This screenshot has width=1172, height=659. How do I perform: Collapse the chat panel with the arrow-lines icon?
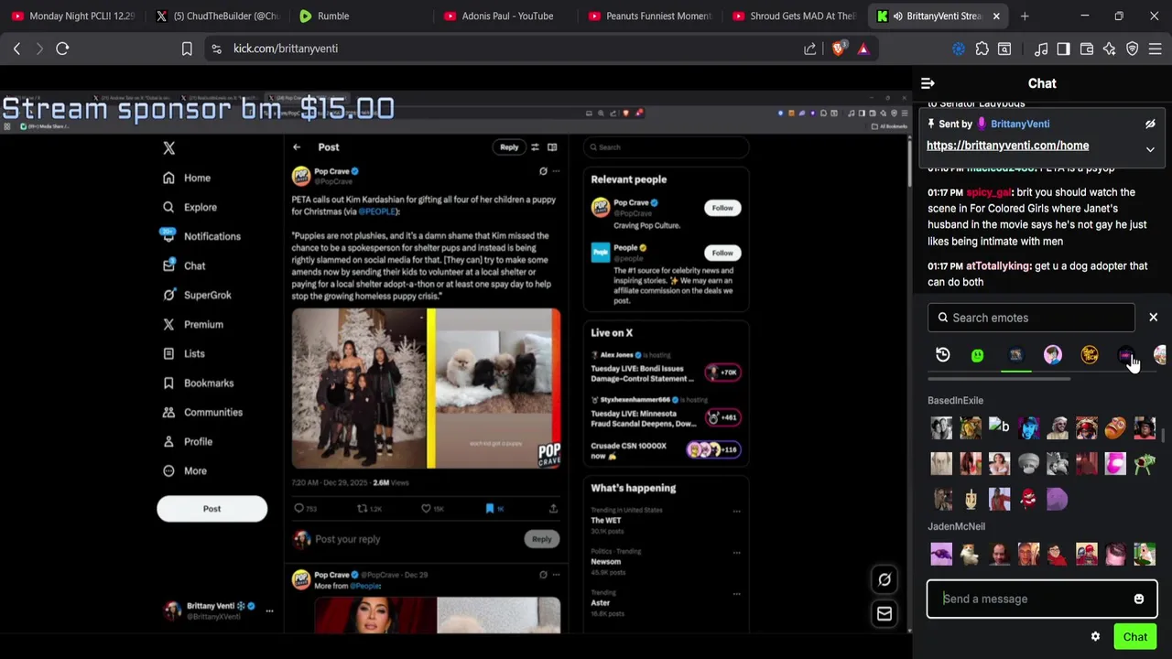[x=928, y=83]
